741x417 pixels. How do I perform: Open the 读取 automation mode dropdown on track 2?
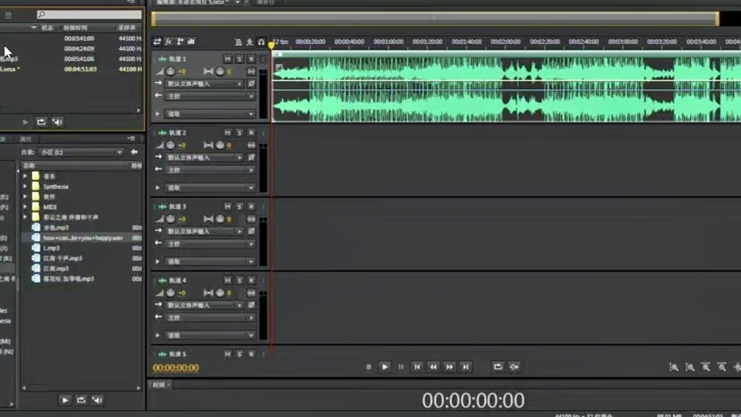[x=210, y=187]
